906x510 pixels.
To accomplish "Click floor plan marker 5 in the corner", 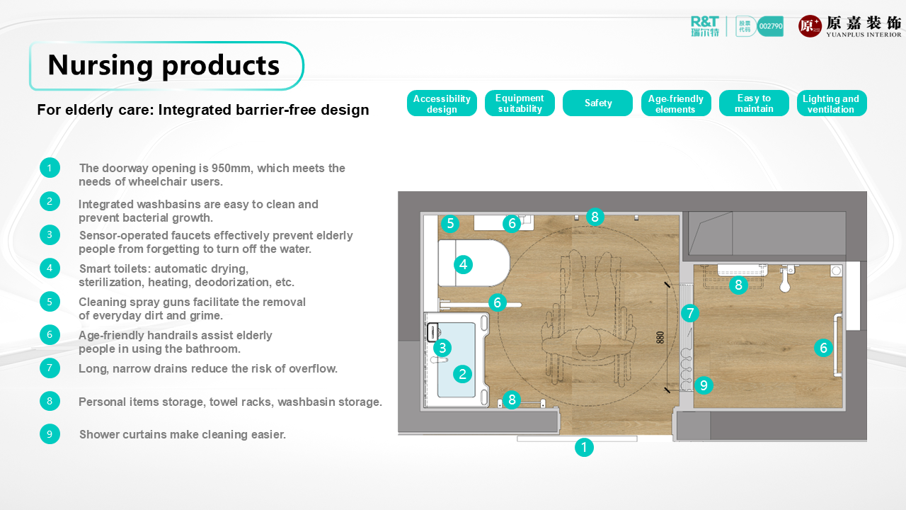I will (449, 224).
